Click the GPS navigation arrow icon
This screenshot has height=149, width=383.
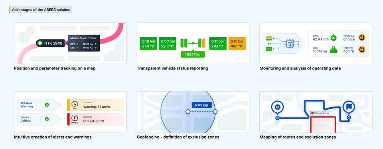[334, 38]
